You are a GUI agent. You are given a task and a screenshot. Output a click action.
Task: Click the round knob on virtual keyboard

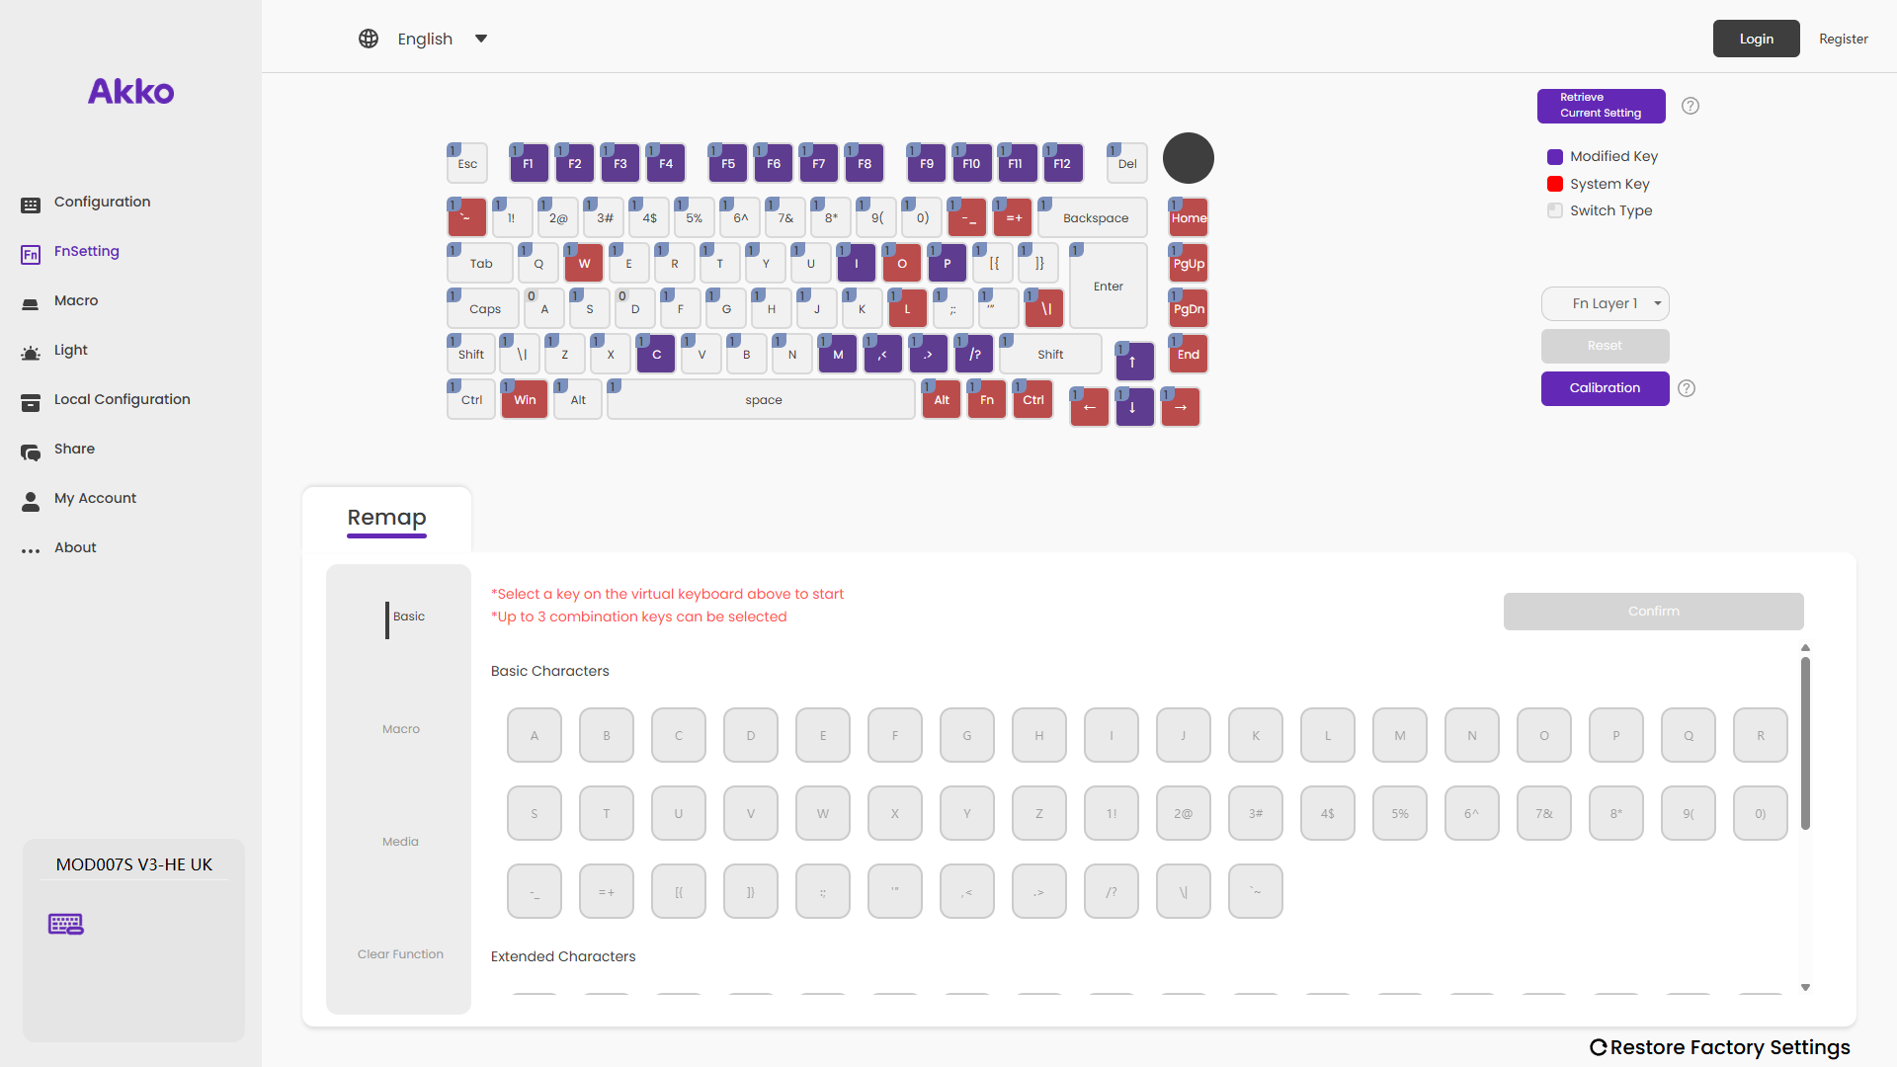1188,158
